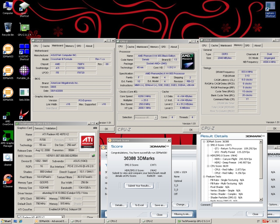The height and width of the screenshot is (224, 280).
Task: Select the Portable_Ul desktop icon
Action: click(24, 73)
